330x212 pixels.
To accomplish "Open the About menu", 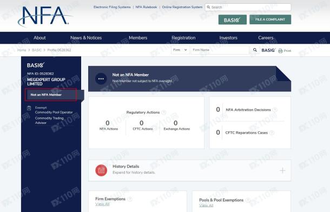I will 39,38.
